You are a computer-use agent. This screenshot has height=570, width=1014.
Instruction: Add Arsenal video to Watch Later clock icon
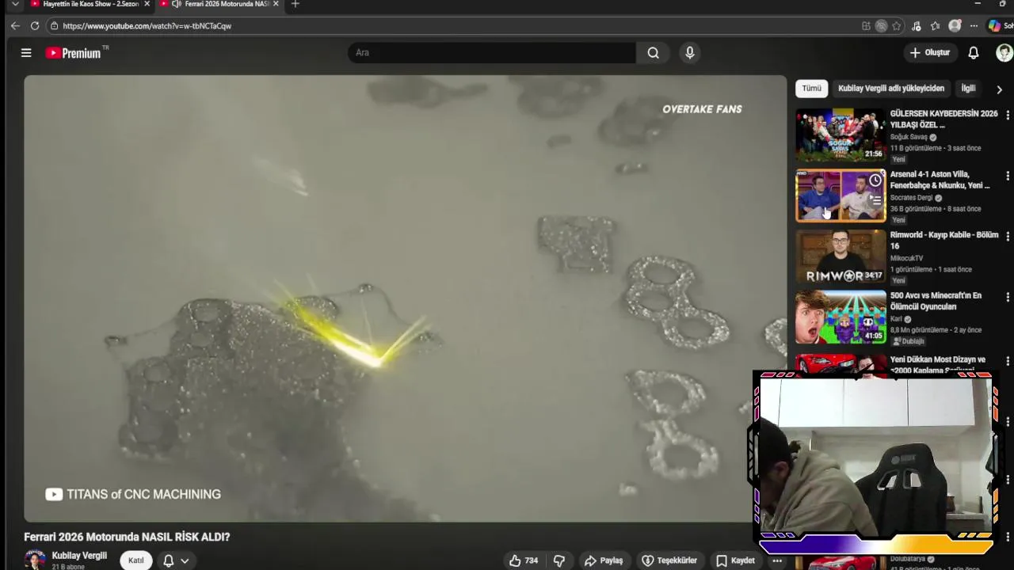875,180
